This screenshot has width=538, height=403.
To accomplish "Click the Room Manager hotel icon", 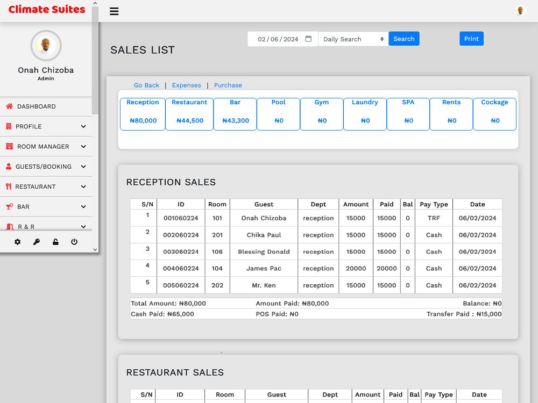I will [x=10, y=146].
